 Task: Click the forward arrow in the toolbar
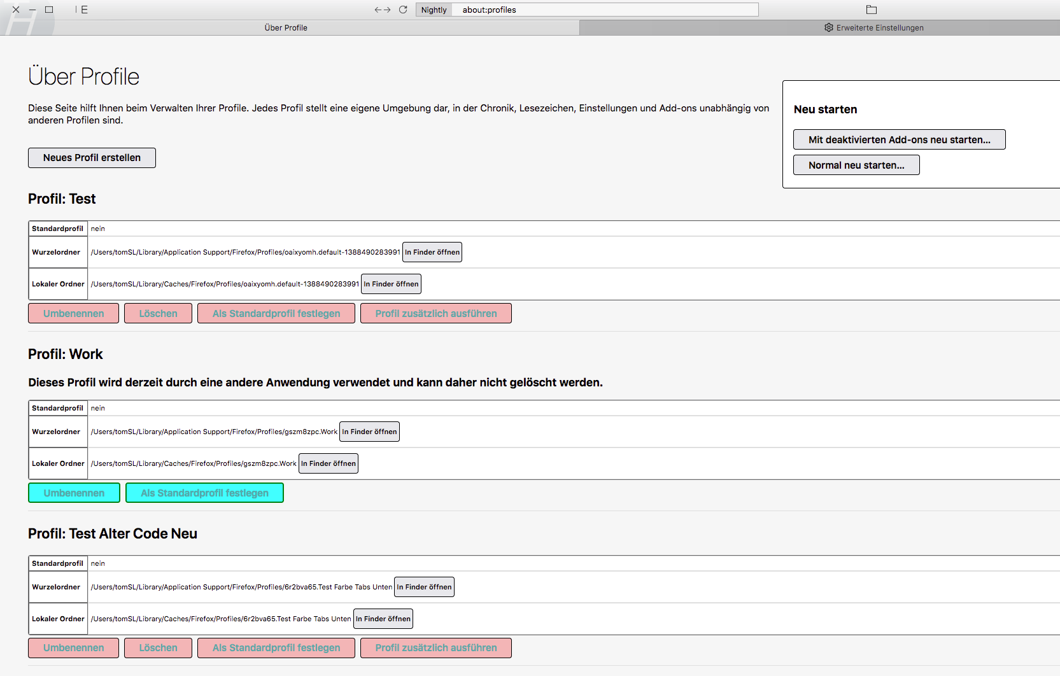tap(387, 10)
